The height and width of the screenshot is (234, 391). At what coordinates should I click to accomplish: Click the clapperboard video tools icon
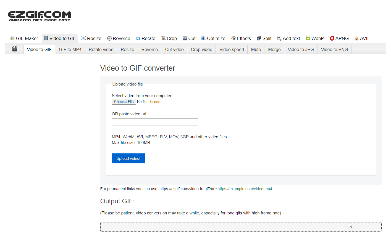15,49
